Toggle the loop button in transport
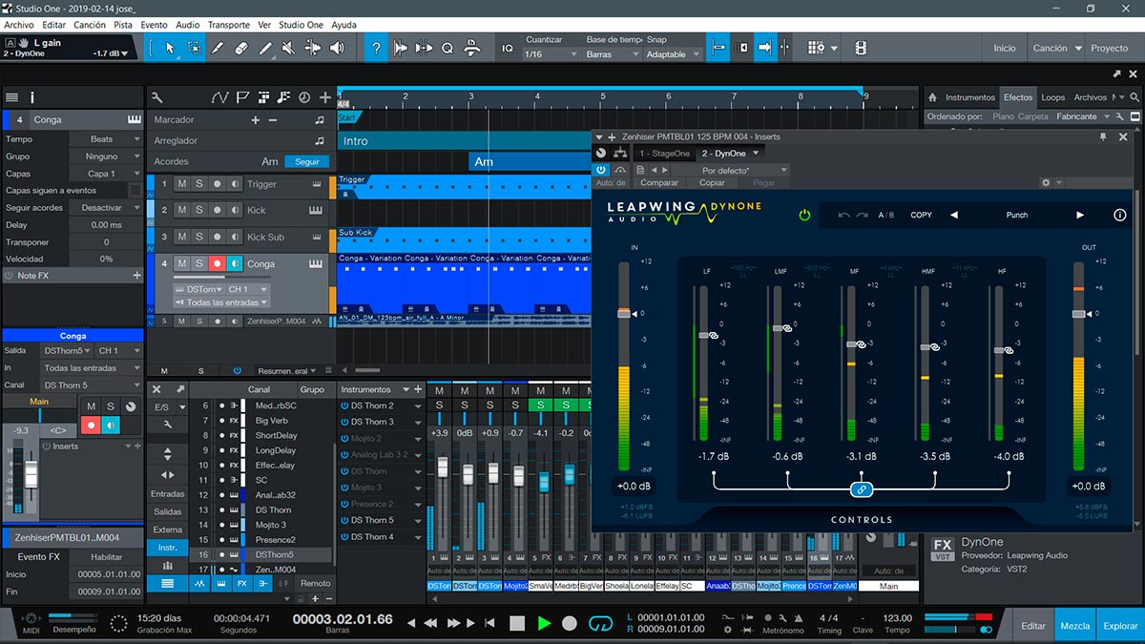Viewport: 1145px width, 644px height. tap(600, 623)
